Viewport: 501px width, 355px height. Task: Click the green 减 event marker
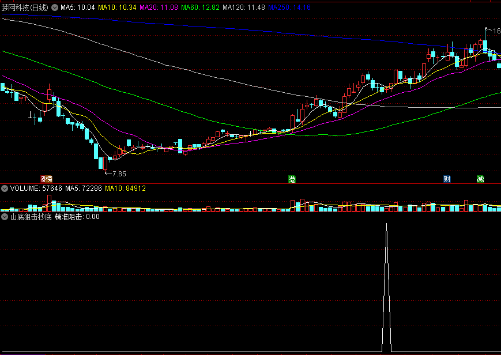pyautogui.click(x=480, y=179)
